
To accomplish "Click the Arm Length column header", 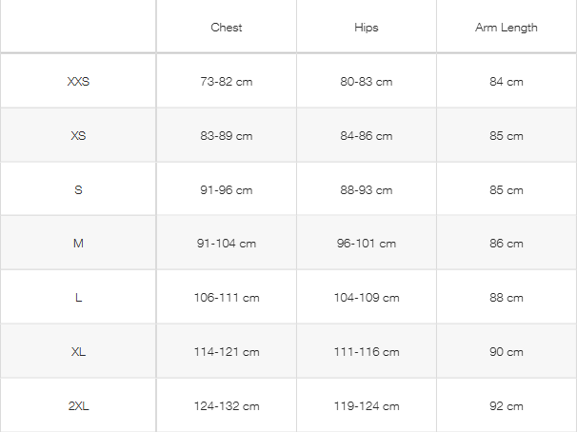I will coord(507,28).
